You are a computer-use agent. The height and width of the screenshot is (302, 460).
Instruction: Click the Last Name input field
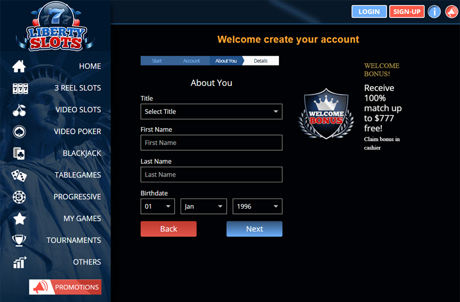tap(211, 174)
